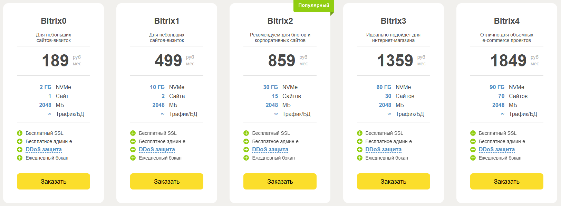Open the DDoS защита link in Bitrix0
561x206 pixels.
43,150
